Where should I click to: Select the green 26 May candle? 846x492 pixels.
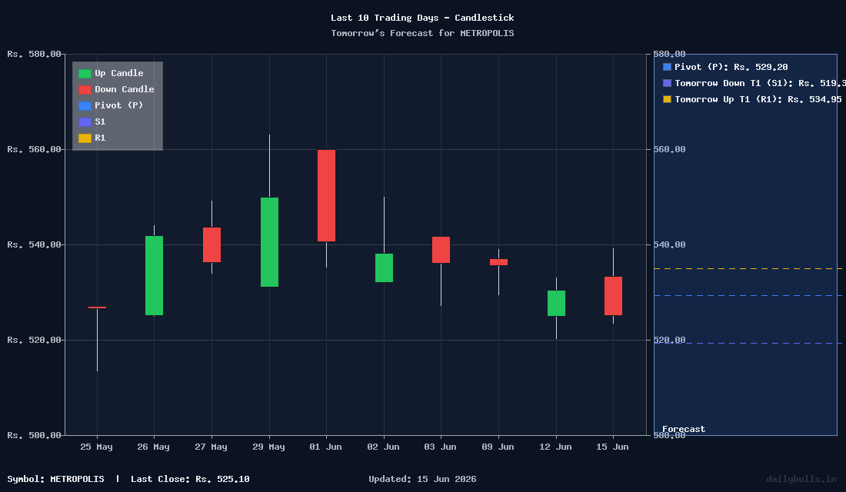click(155, 276)
